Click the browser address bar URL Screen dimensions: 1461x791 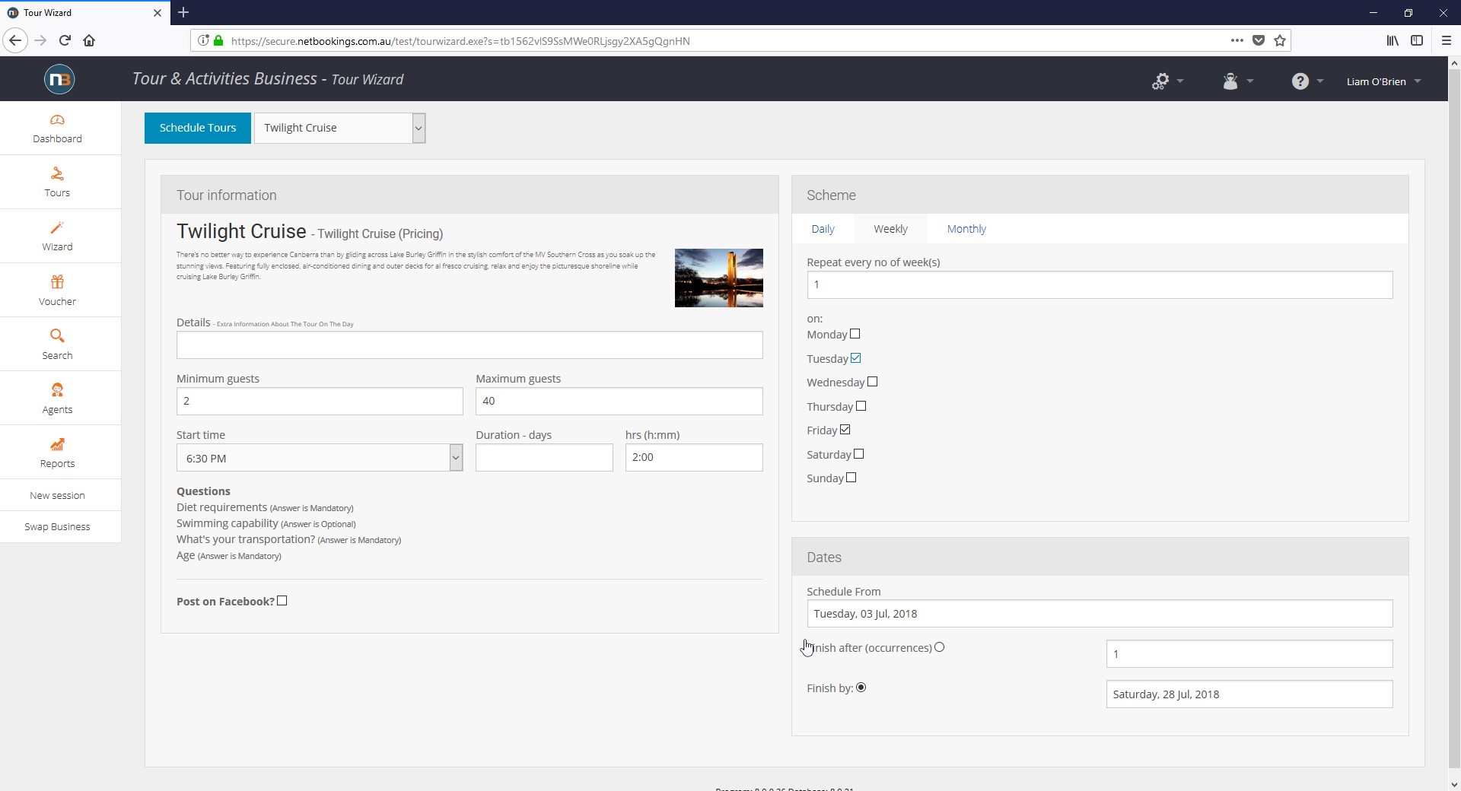click(x=460, y=41)
